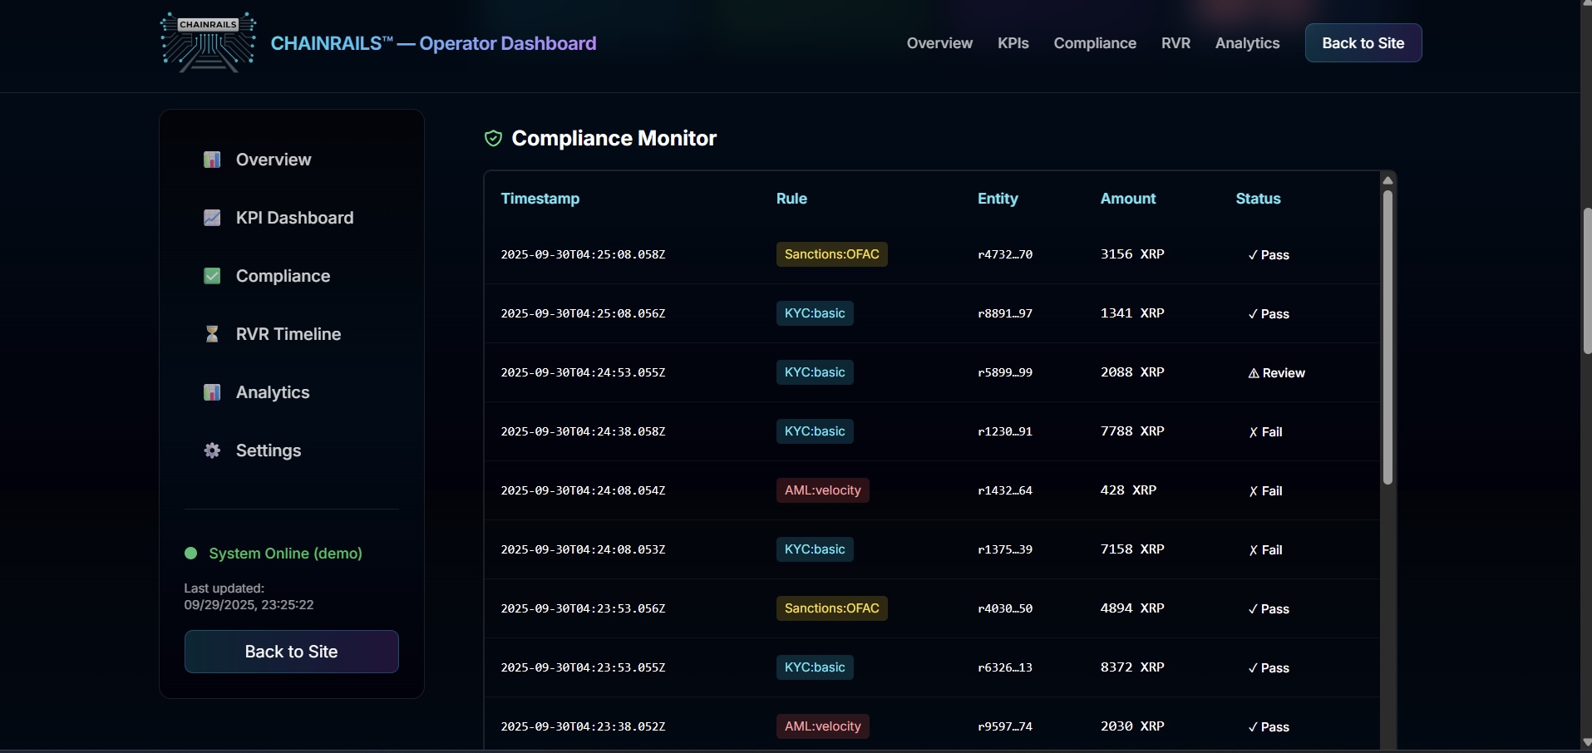Click the Entity column header
The image size is (1592, 753).
click(998, 199)
